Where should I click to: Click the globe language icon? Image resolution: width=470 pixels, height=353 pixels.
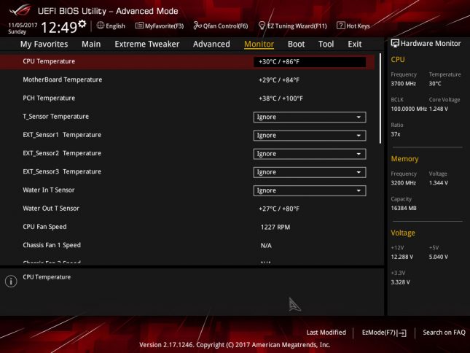coord(101,26)
